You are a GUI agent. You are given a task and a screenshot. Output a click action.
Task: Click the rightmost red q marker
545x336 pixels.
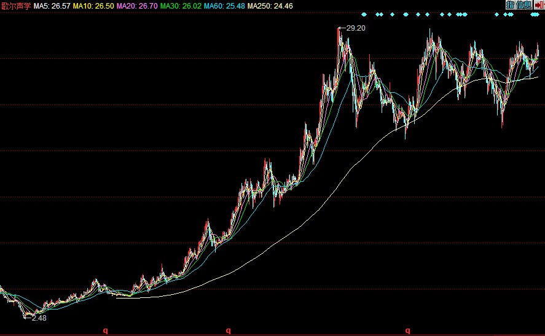[x=407, y=330]
